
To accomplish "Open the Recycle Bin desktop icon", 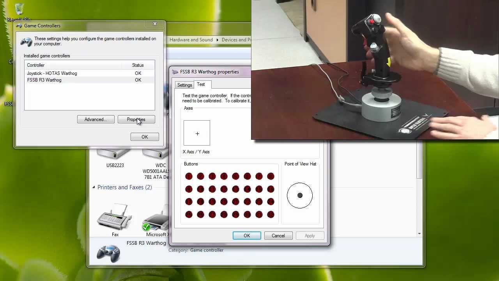I will 19,12.
